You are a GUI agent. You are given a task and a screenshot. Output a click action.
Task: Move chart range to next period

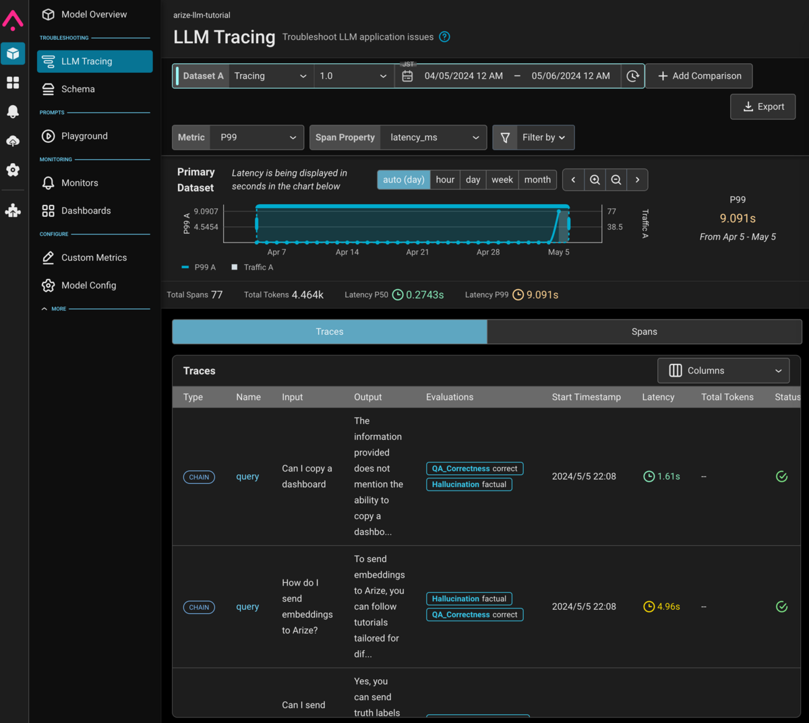pos(637,180)
